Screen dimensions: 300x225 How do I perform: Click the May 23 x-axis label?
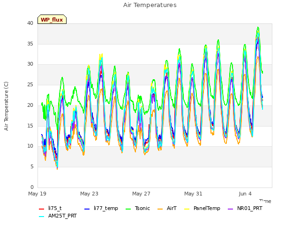(x=90, y=194)
